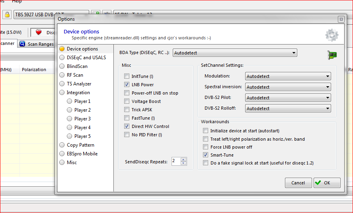Select the BlindScan options page
This screenshot has height=213, width=353.
click(x=62, y=66)
